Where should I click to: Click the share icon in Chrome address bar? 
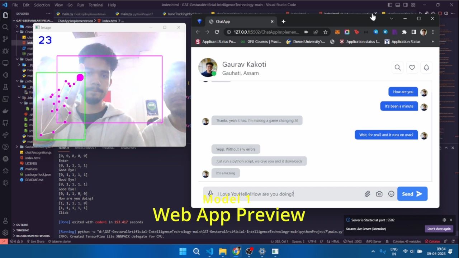tap(316, 32)
